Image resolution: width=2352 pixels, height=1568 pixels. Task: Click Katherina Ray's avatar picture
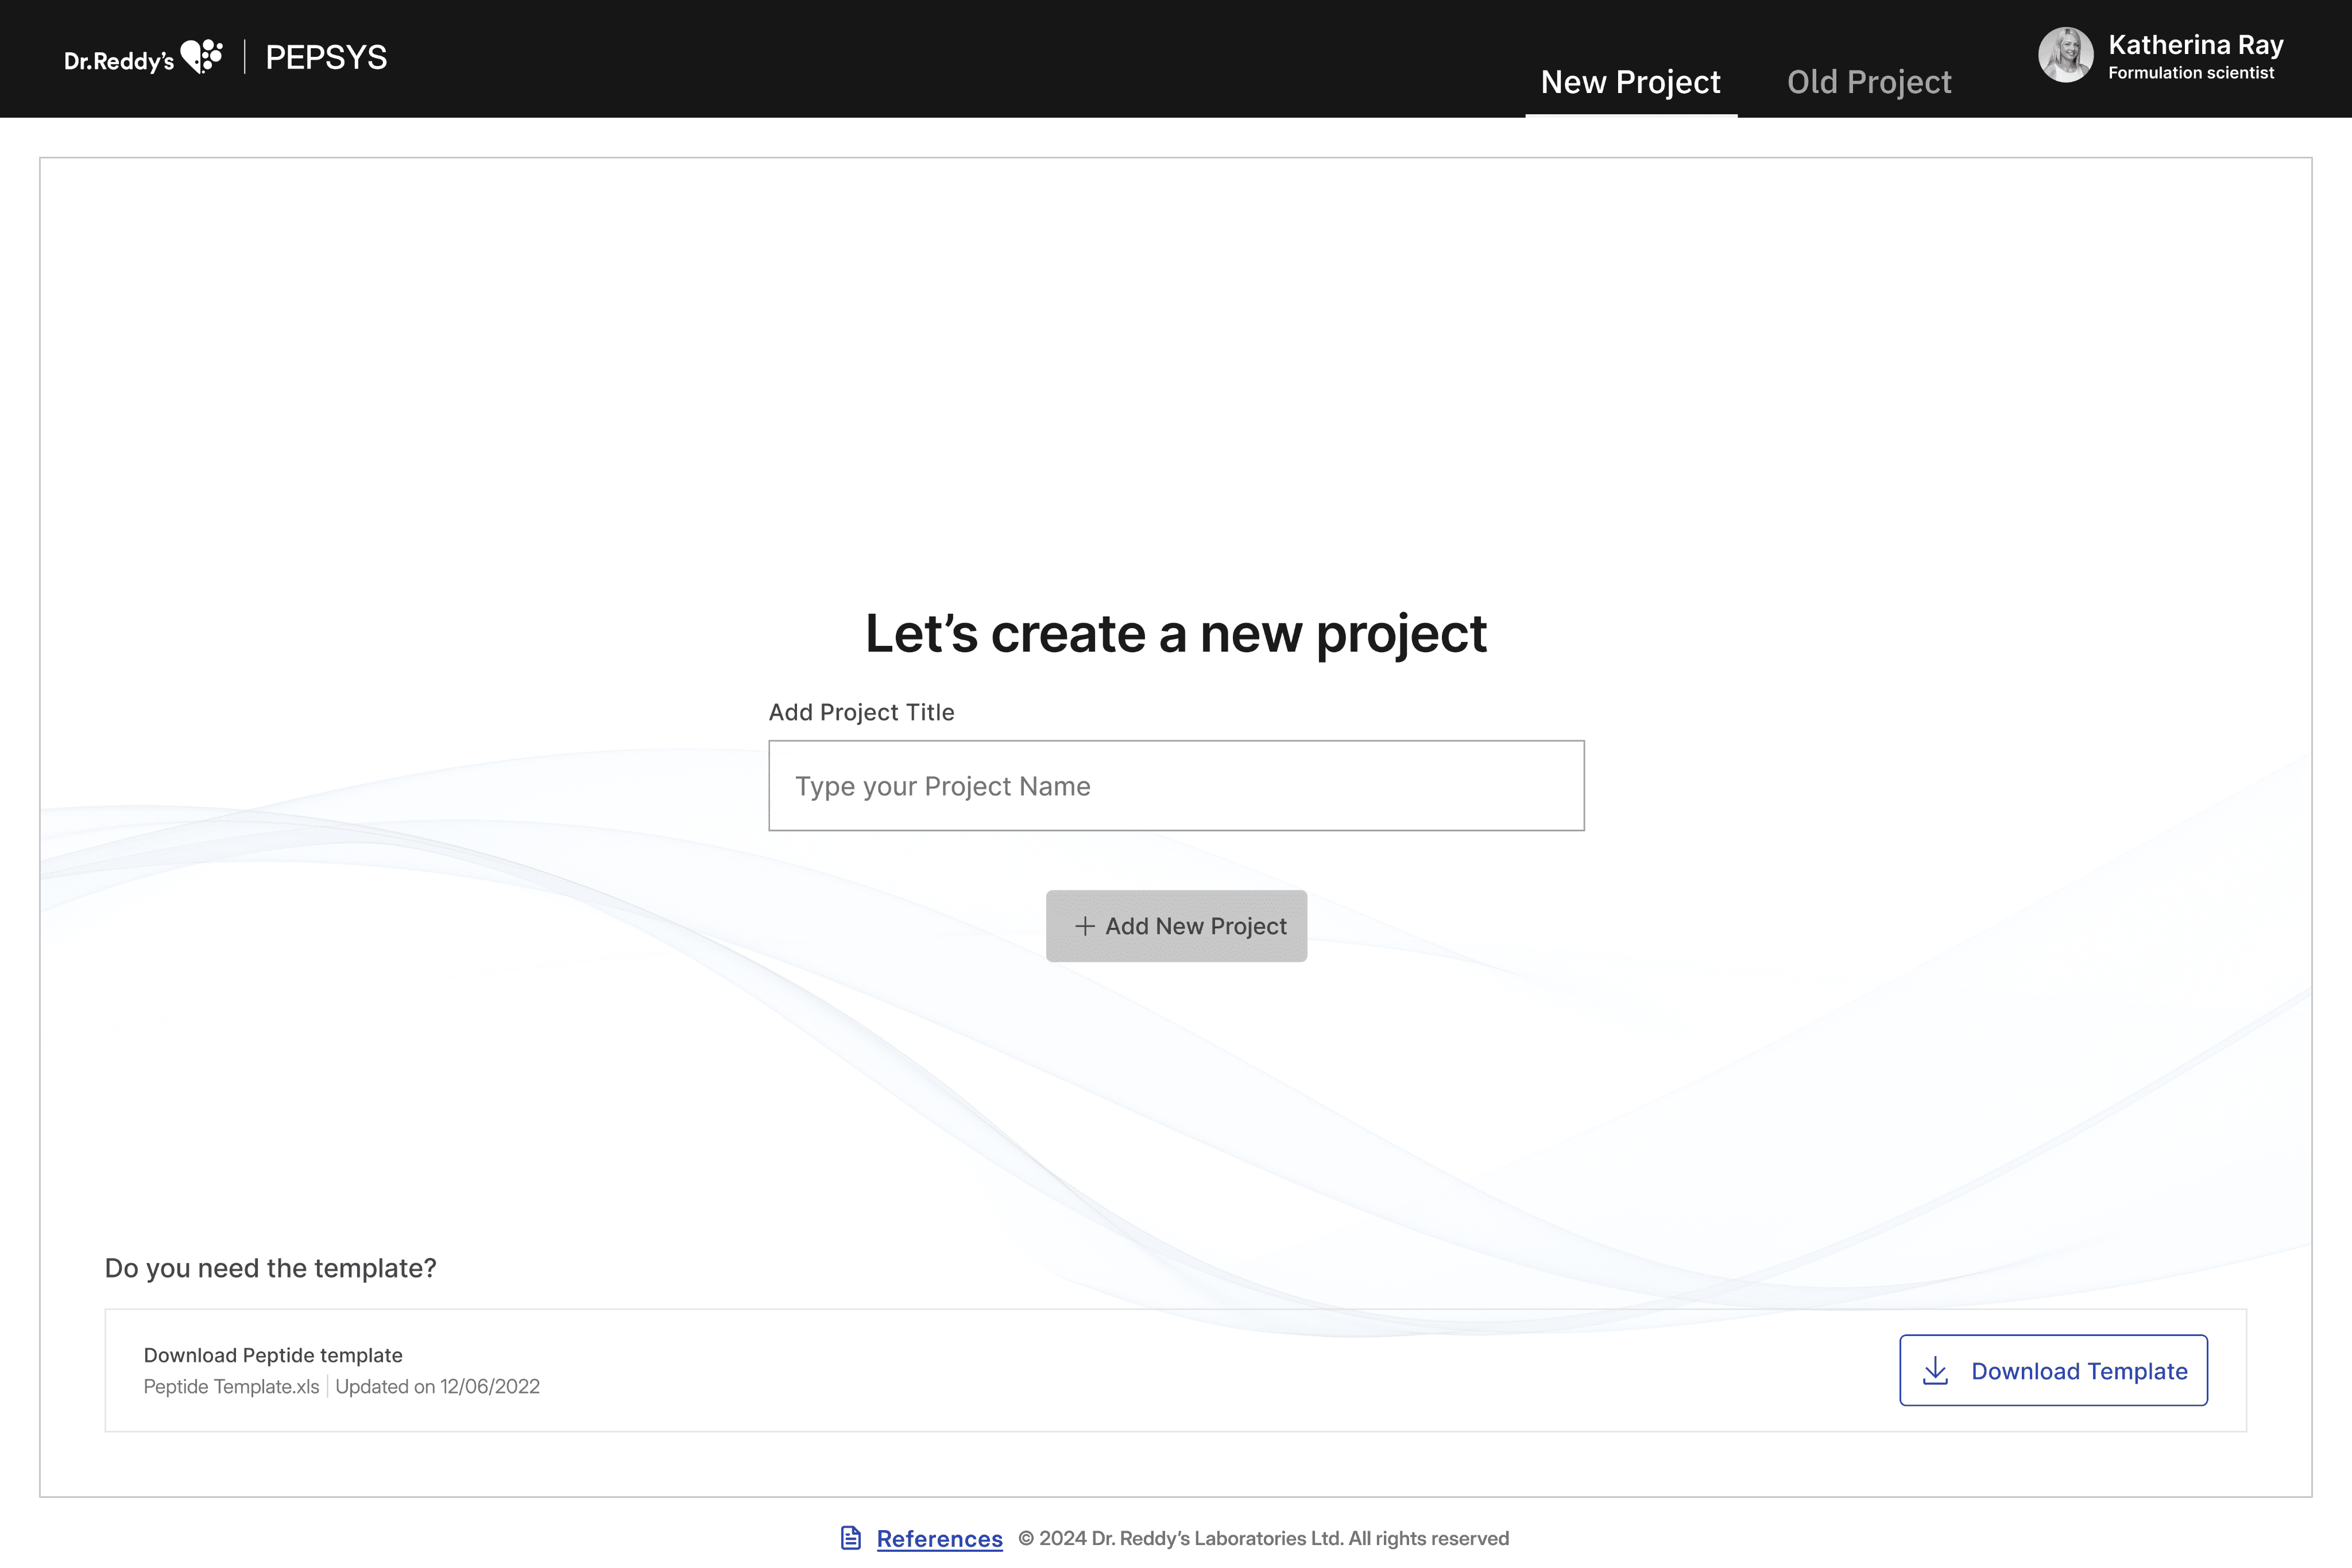coord(2065,55)
